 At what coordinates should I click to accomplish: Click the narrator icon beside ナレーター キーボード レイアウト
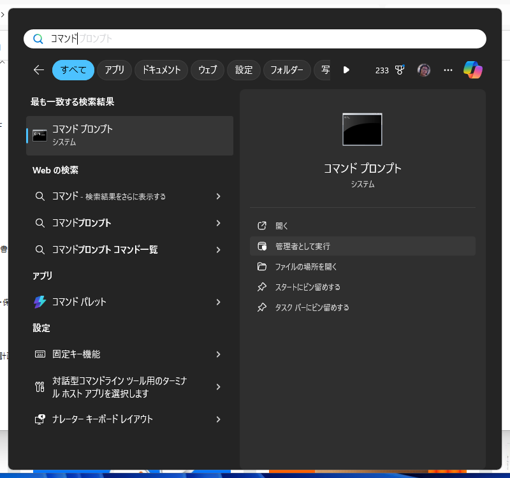(x=40, y=419)
